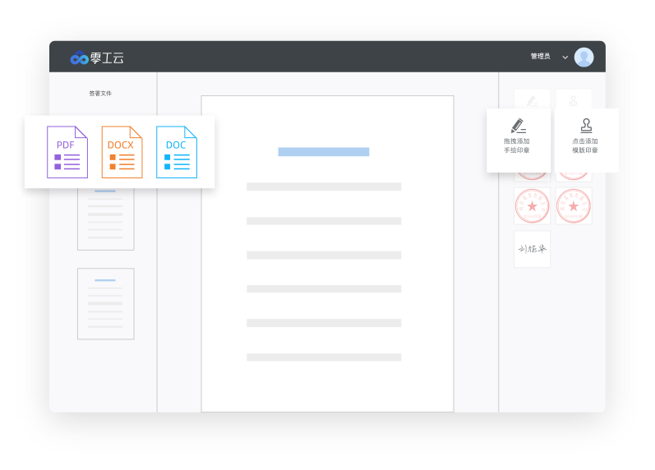Select the fully visible left red company seal
Image resolution: width=655 pixels, height=470 pixels.
[x=532, y=205]
